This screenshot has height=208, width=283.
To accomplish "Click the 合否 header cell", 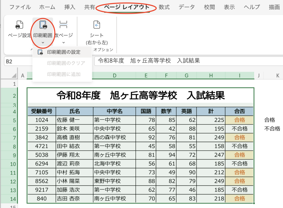I will click(x=239, y=111).
